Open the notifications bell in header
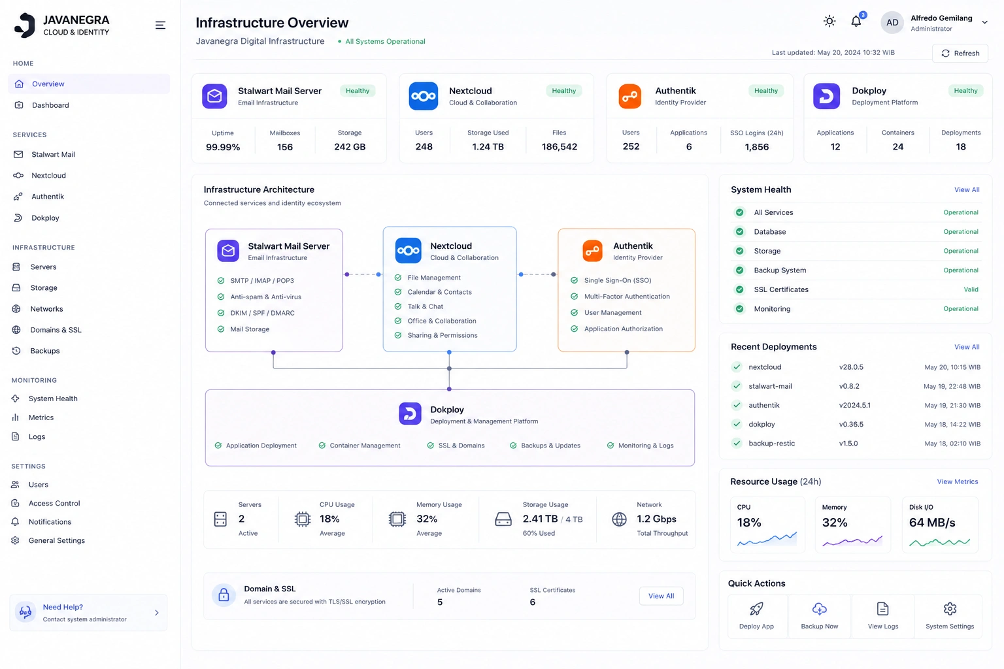The image size is (1004, 669). (856, 22)
